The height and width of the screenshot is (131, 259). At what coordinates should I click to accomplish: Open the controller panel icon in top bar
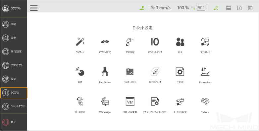click(229, 8)
